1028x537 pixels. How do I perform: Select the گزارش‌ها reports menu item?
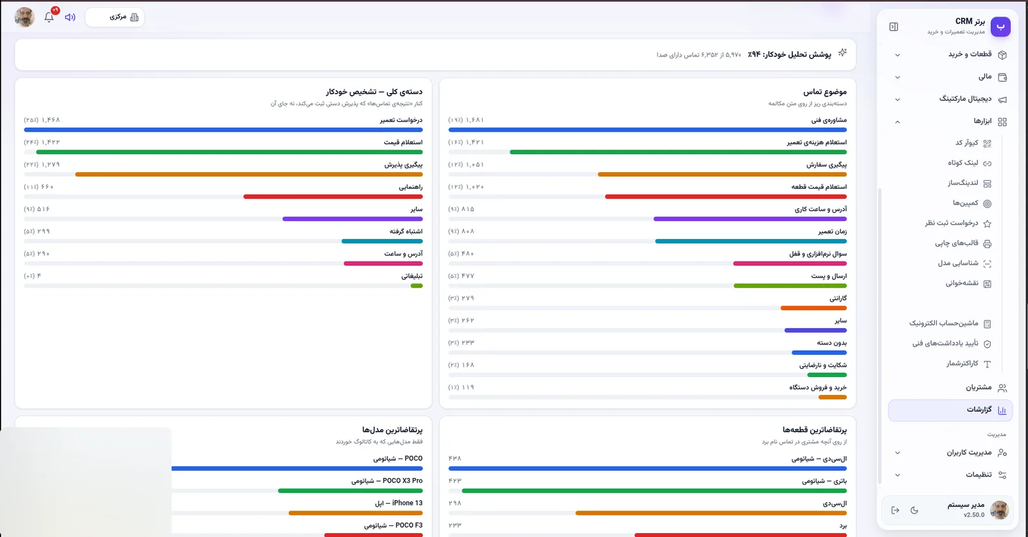[950, 410]
